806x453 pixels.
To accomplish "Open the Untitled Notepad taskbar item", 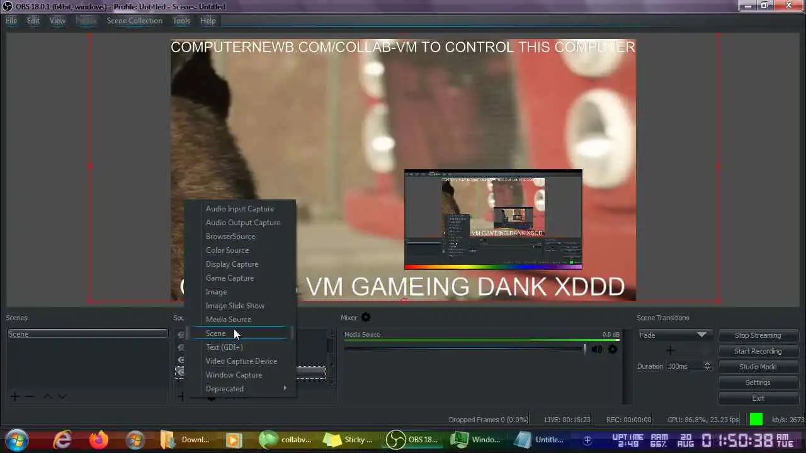I will pyautogui.click(x=540, y=440).
